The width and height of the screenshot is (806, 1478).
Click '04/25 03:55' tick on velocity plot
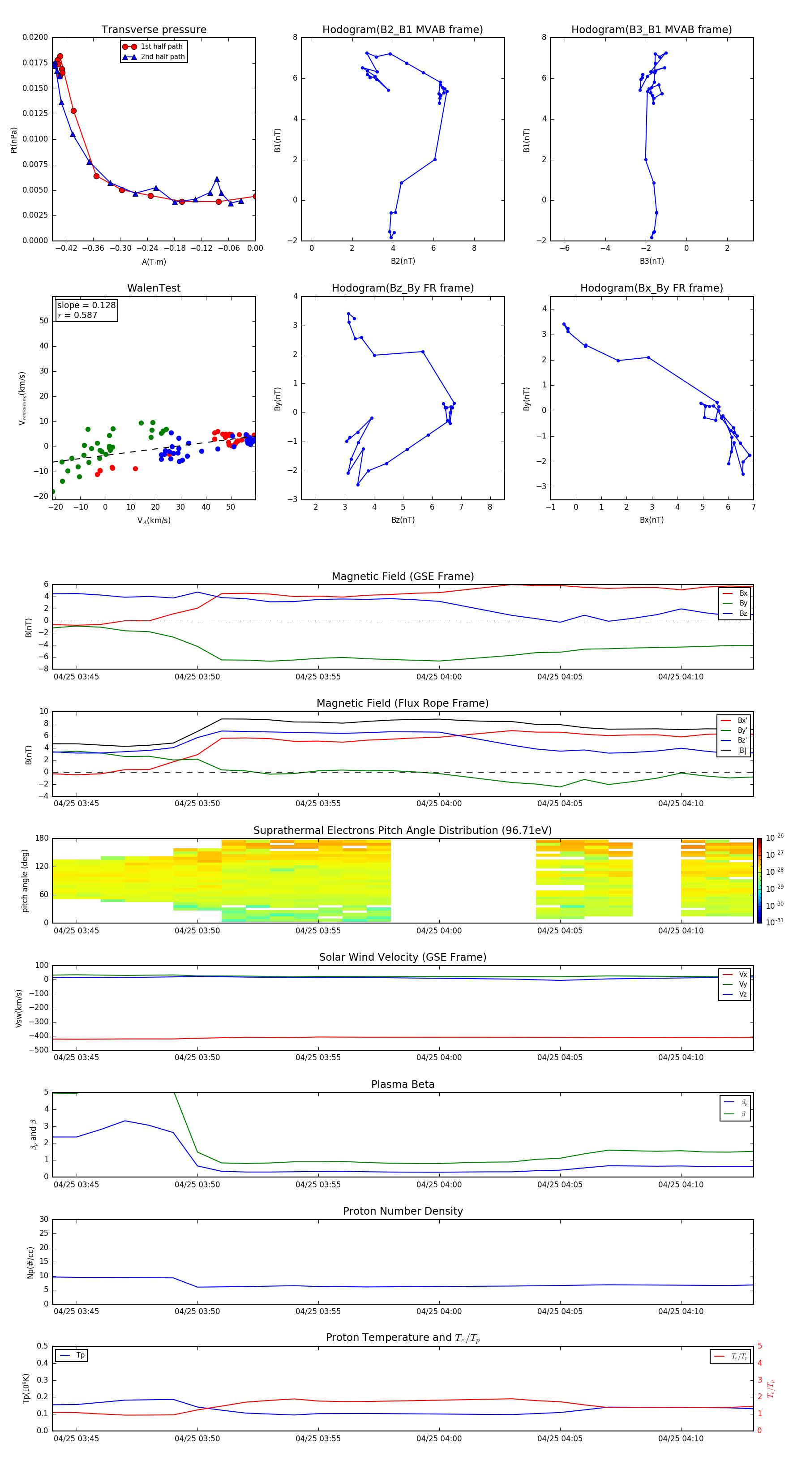coord(318,1057)
